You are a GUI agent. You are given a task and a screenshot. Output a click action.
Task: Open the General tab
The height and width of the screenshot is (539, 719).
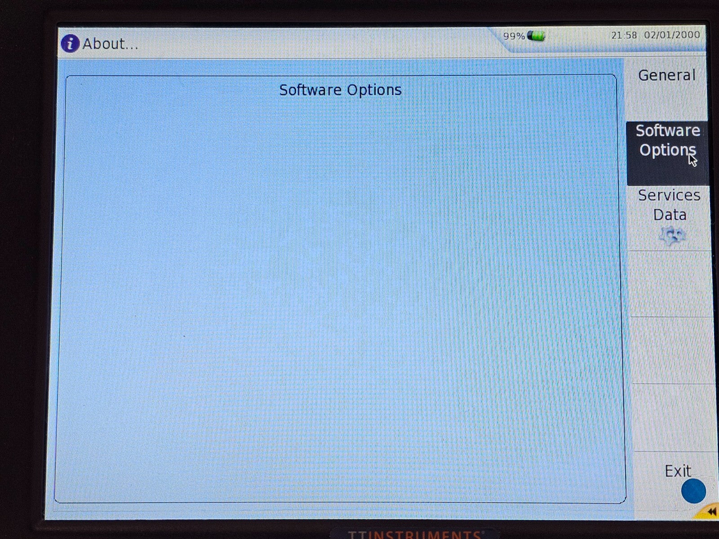point(666,75)
